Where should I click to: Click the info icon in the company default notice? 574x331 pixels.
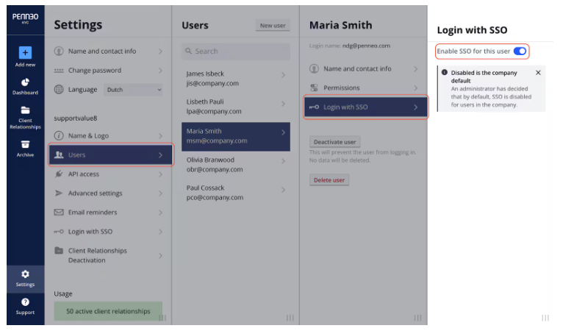click(445, 72)
